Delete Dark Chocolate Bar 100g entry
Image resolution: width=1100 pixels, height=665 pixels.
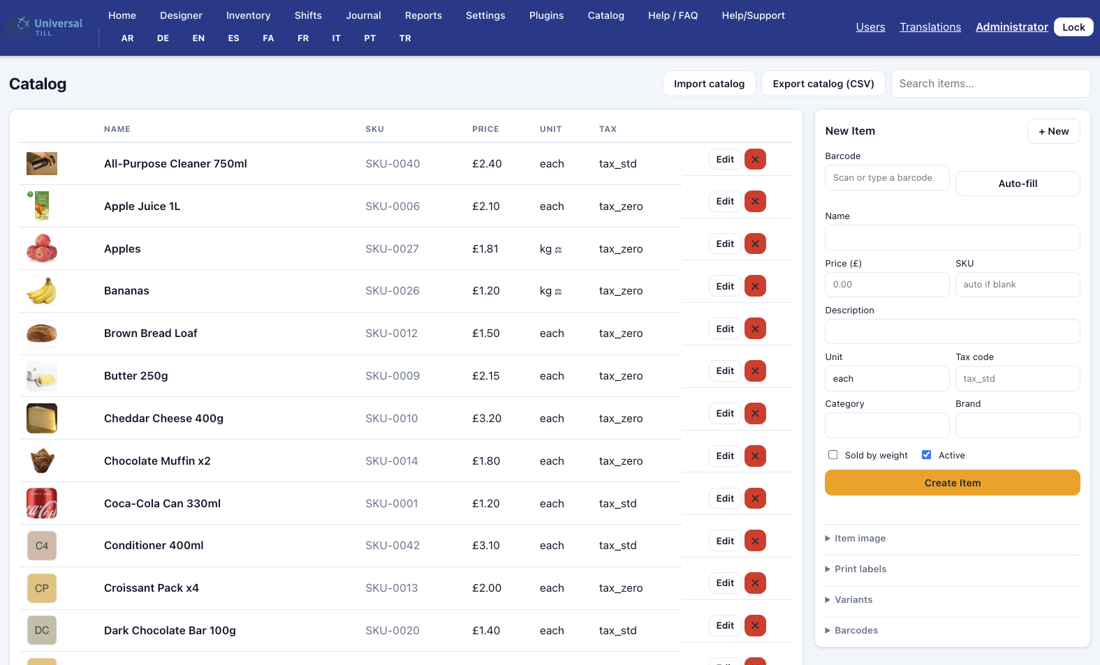click(755, 626)
